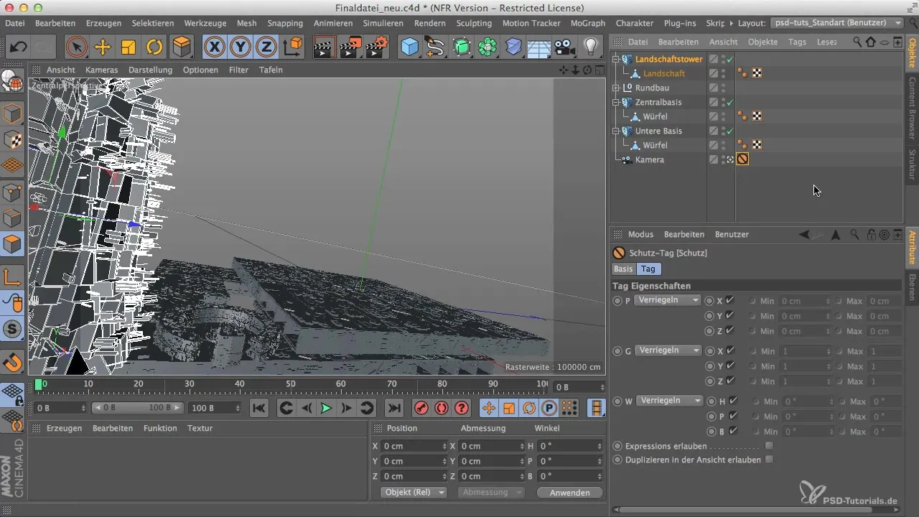Image resolution: width=919 pixels, height=517 pixels.
Task: Toggle Z axis lock
Action: click(266, 47)
